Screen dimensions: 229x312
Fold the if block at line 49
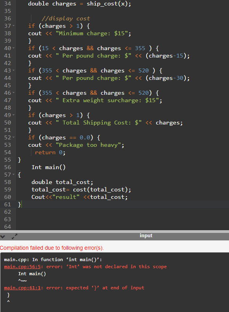click(14, 115)
